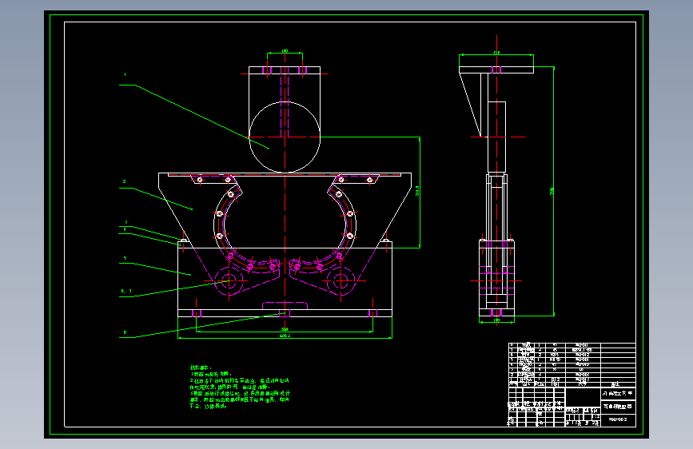Select the "6, 7" part callout label

coord(126,292)
